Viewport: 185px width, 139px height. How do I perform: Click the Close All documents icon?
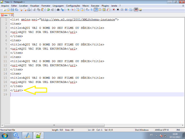point(25,10)
